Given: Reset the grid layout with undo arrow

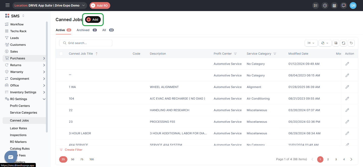Looking at the screenshot, I should pos(351,43).
